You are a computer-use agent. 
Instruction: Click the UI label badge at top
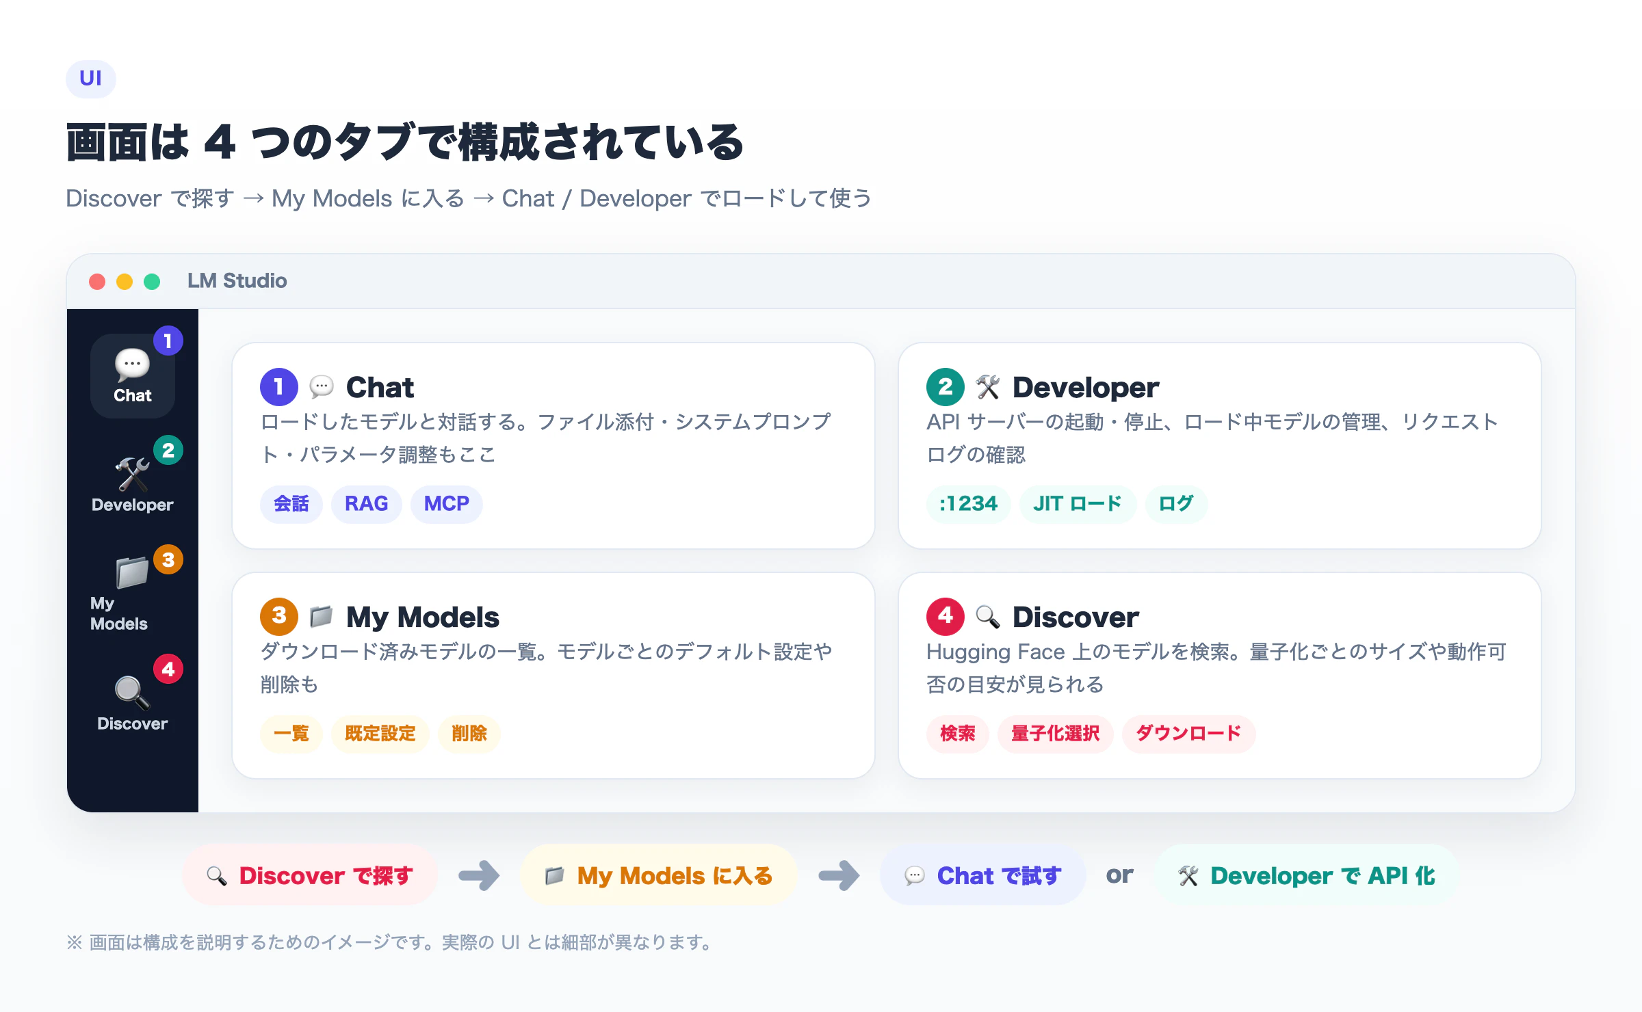click(x=91, y=79)
